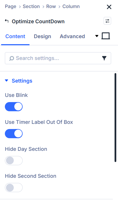
Task: Go to Section in the breadcrumb
Action: click(31, 6)
